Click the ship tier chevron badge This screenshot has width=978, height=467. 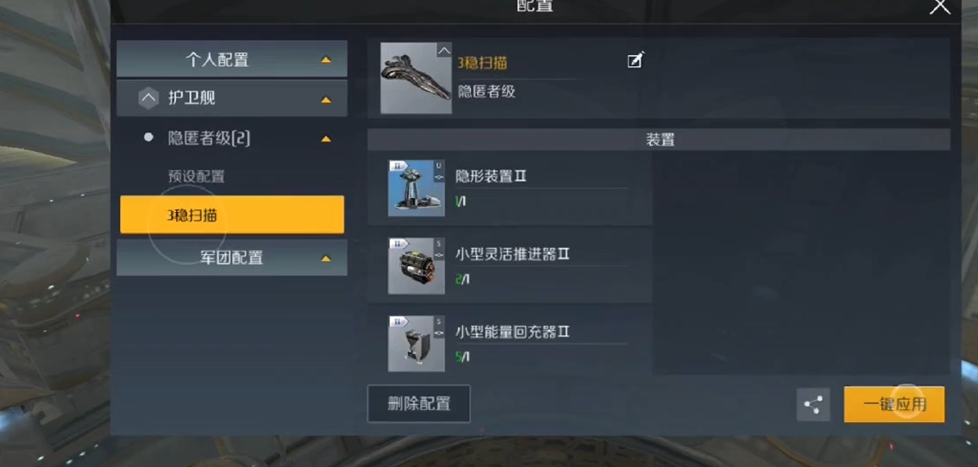point(444,50)
